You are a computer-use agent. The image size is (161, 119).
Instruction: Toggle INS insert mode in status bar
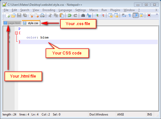150,114
